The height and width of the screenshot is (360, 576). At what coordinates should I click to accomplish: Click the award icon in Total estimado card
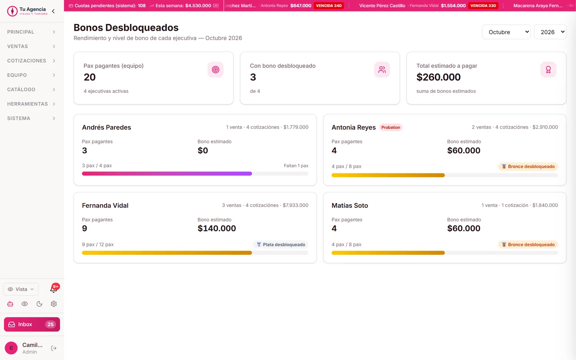(548, 69)
